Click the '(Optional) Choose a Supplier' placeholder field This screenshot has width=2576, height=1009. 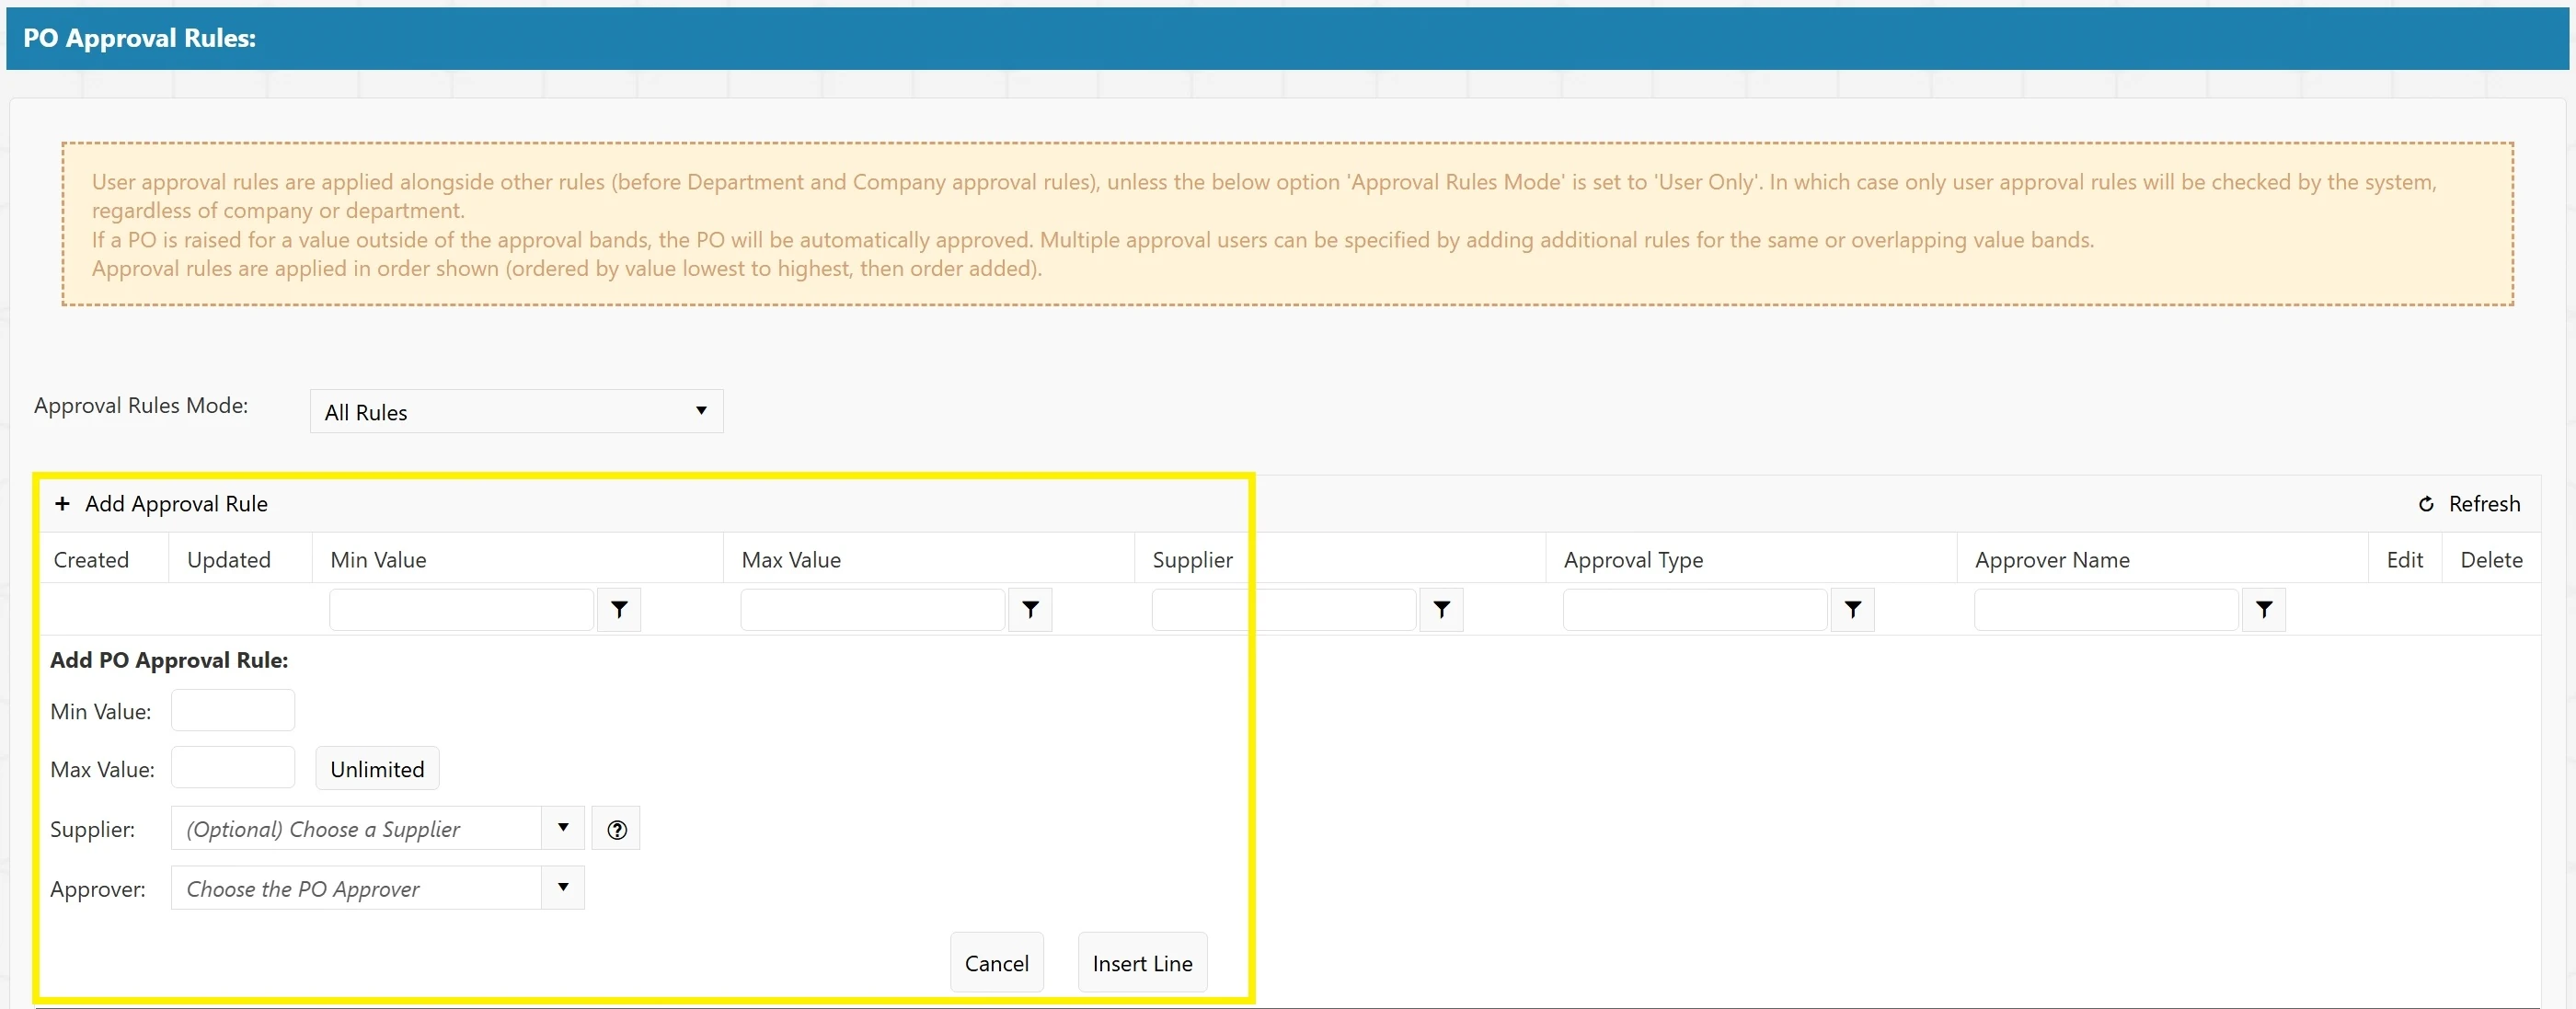tap(357, 828)
